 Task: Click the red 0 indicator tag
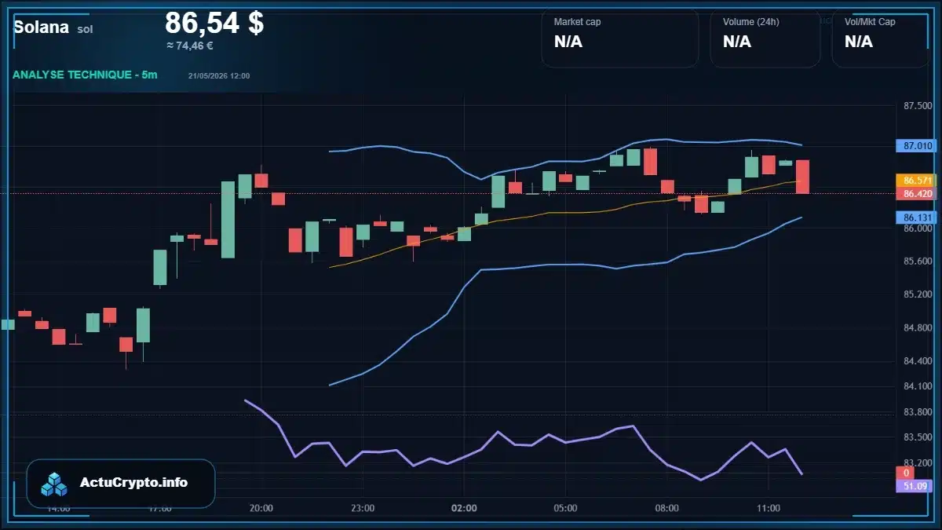pos(905,473)
